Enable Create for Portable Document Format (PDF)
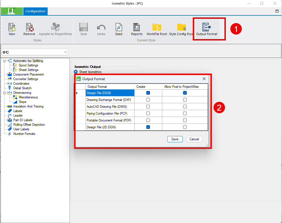Viewport: 282px width, 223px height. coord(148,120)
